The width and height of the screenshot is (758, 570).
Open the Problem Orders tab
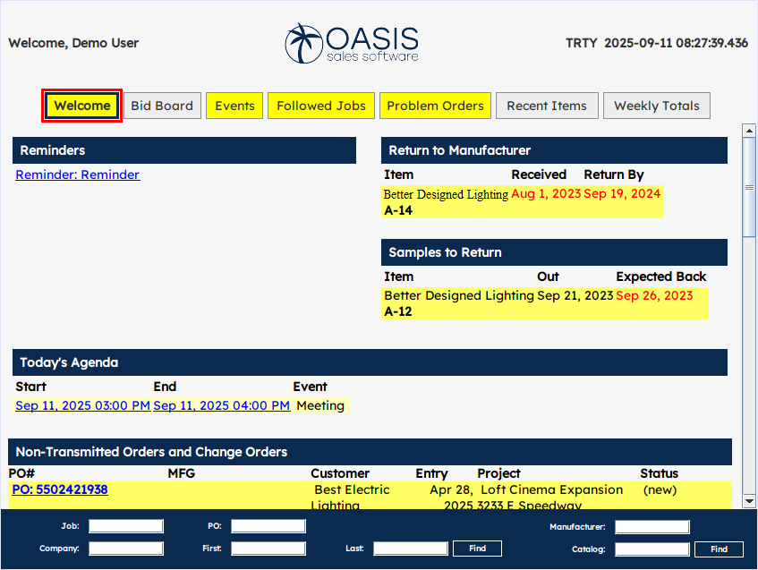click(435, 105)
